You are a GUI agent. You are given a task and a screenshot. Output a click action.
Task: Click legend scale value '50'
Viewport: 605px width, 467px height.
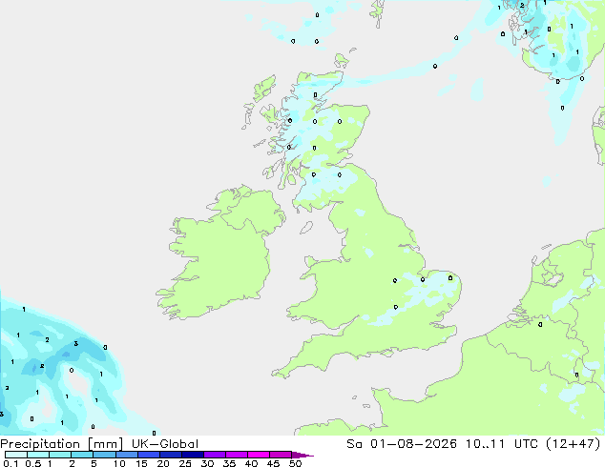tap(295, 463)
